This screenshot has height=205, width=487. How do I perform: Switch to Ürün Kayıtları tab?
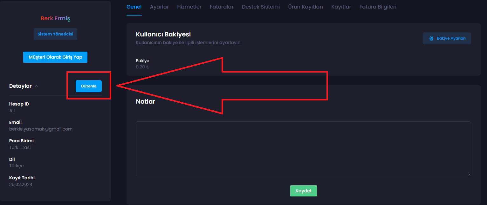click(x=305, y=7)
